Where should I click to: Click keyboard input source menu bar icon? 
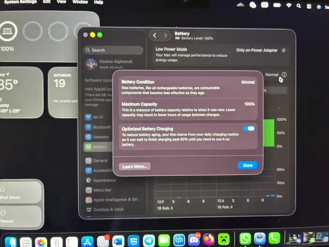point(265,5)
